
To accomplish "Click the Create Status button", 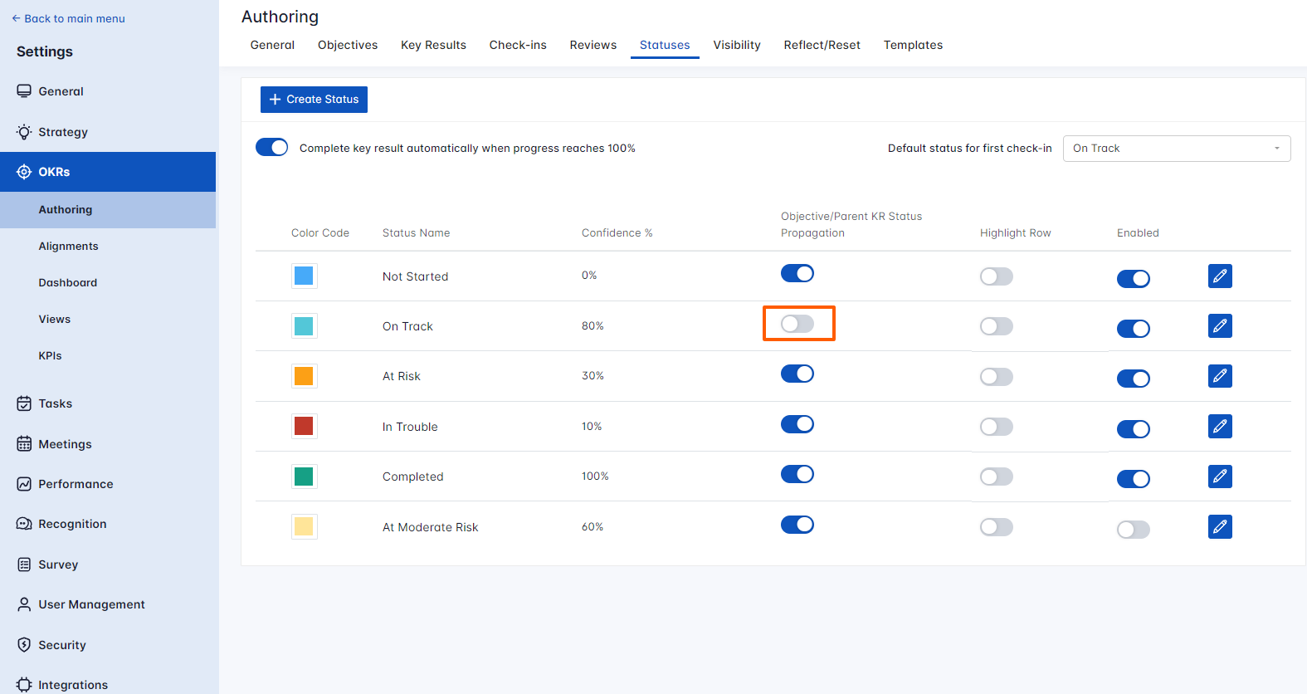I will point(314,100).
